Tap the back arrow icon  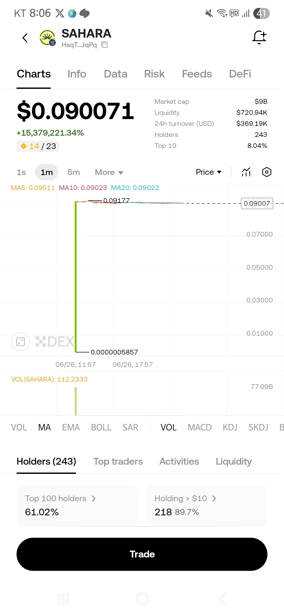coord(25,38)
